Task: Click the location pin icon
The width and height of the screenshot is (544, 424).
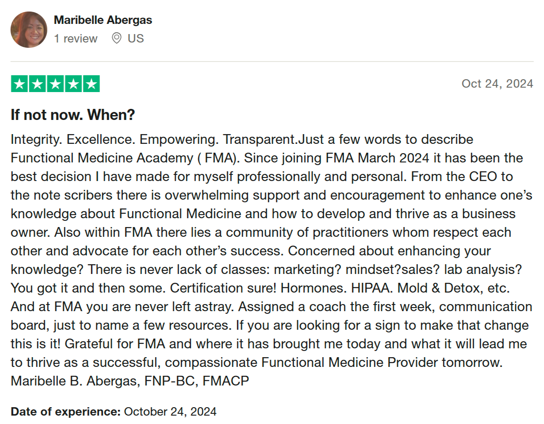Action: pos(117,39)
